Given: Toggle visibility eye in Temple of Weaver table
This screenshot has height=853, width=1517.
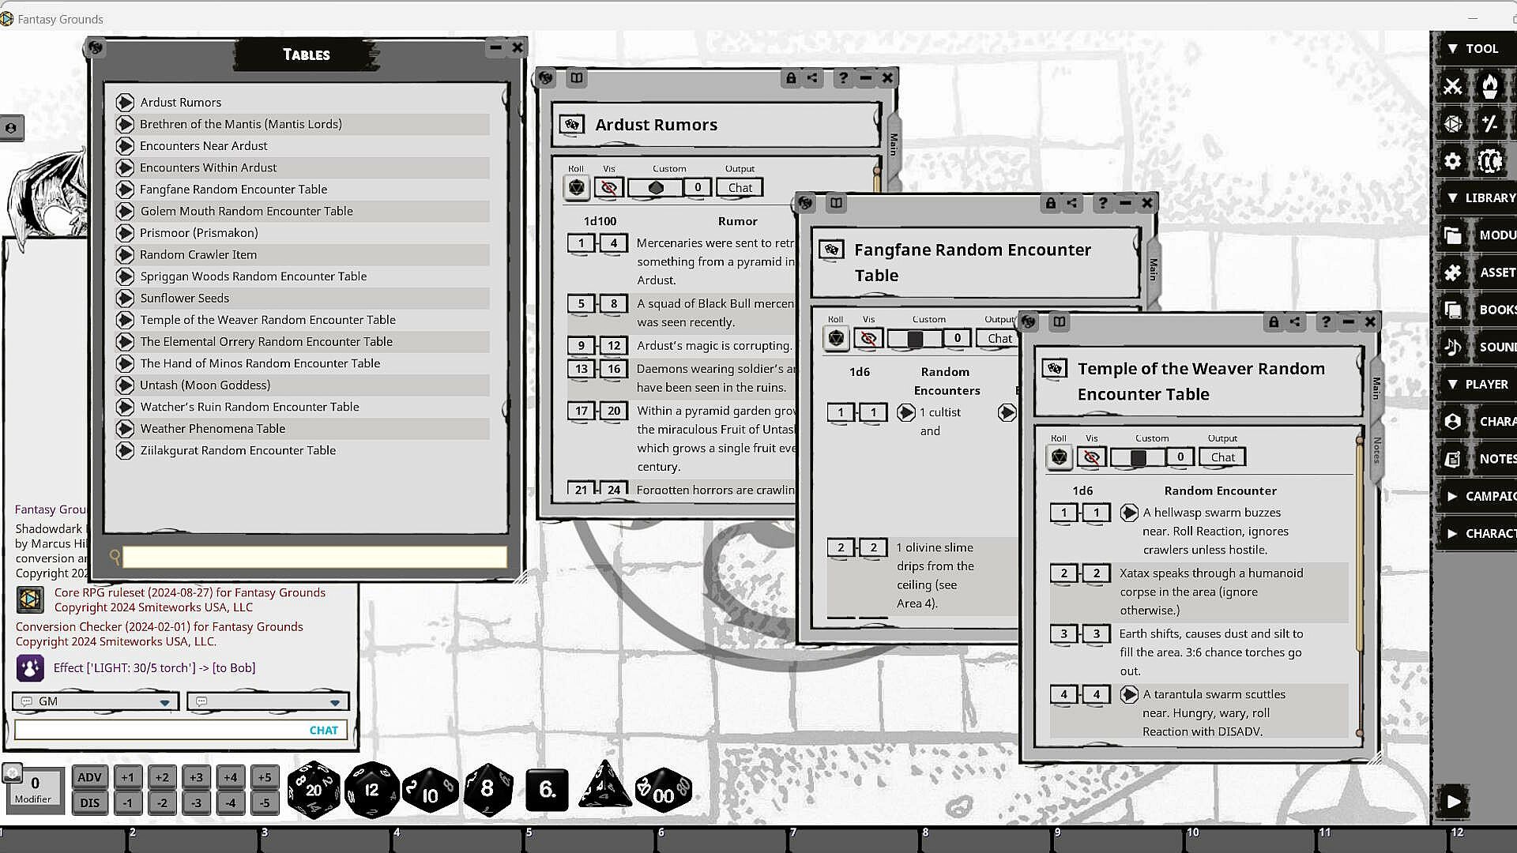Looking at the screenshot, I should tap(1092, 457).
